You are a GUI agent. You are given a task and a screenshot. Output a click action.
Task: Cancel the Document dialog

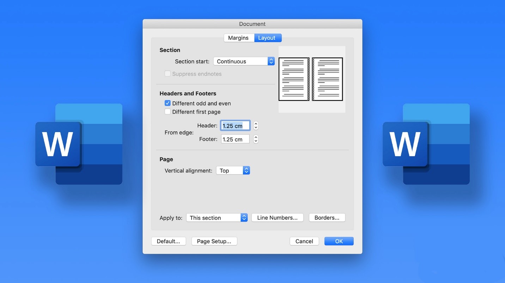pos(304,241)
